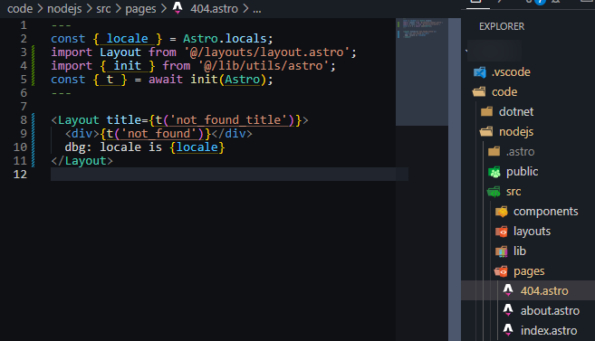Select 404.astro in the Explorer tree
The width and height of the screenshot is (595, 341).
point(528,290)
